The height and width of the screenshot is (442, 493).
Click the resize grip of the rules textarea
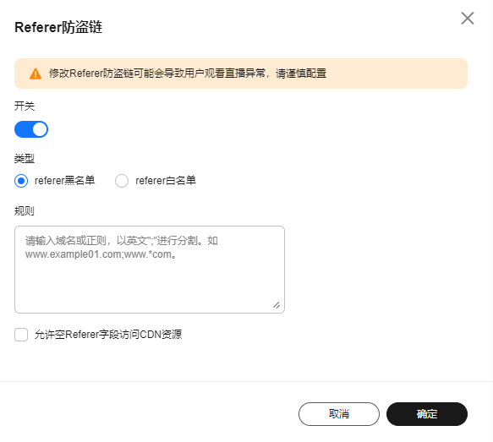click(277, 305)
